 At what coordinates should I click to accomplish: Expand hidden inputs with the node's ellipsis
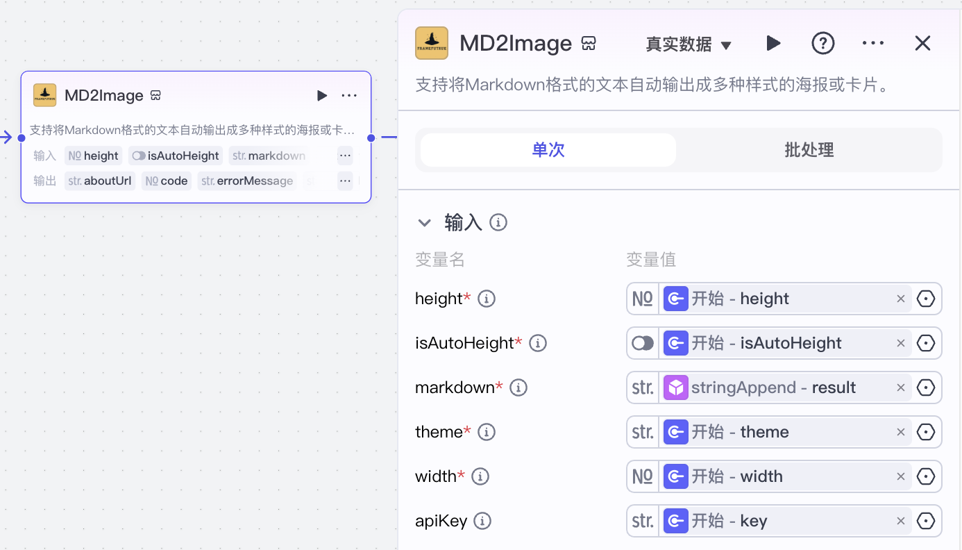pos(345,155)
